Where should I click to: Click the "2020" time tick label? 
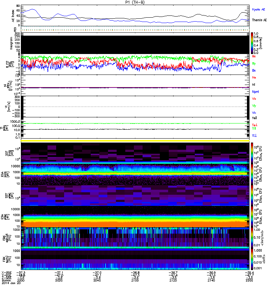pyautogui.click(x=59, y=280)
